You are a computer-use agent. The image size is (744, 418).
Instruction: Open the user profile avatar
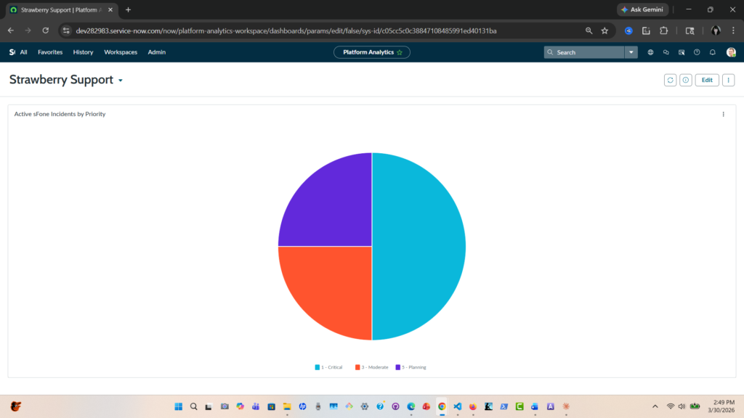tap(731, 52)
